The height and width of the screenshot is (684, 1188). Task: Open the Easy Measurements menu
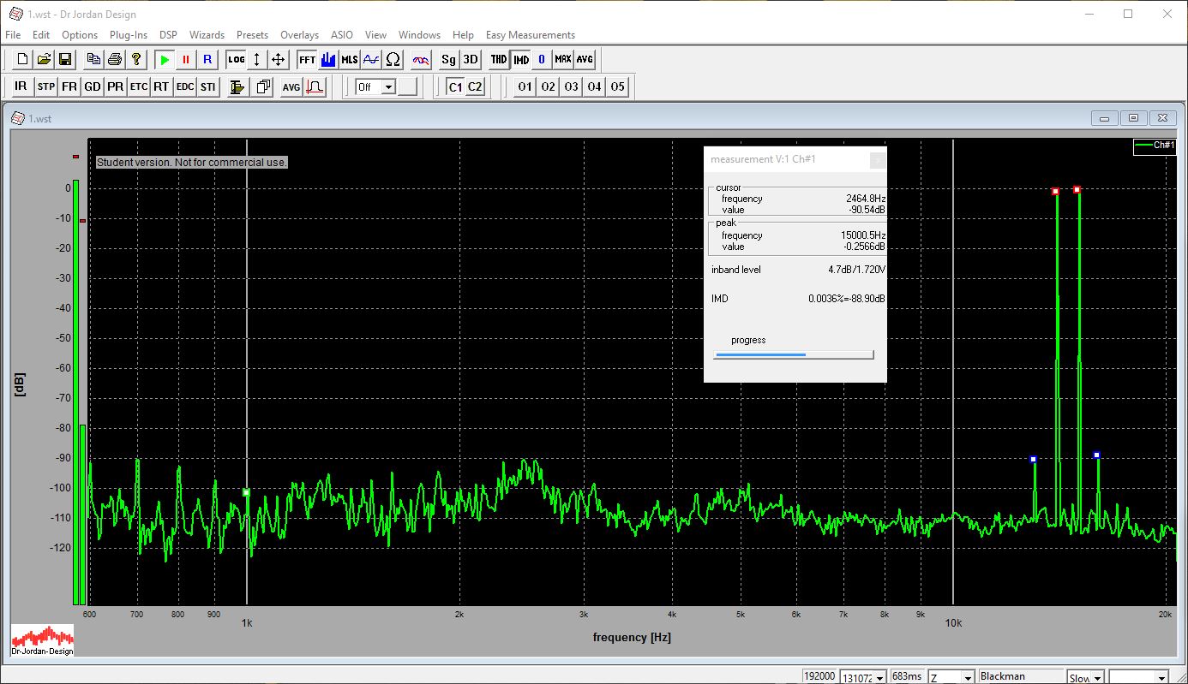[x=530, y=35]
